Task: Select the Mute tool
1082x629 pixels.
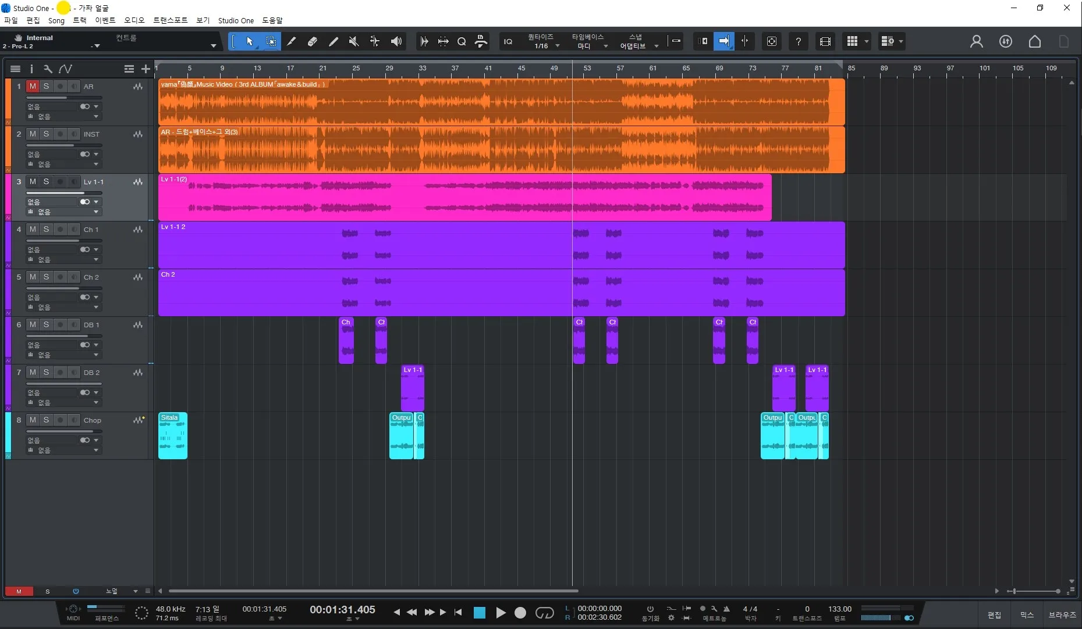Action: click(x=353, y=41)
